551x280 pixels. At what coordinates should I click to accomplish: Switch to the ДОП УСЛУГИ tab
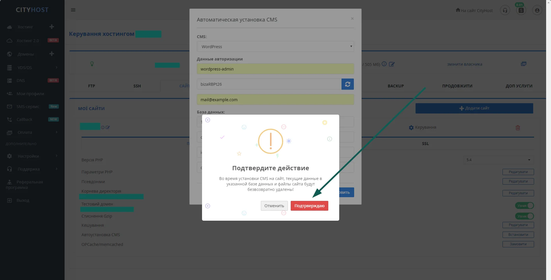click(x=519, y=86)
